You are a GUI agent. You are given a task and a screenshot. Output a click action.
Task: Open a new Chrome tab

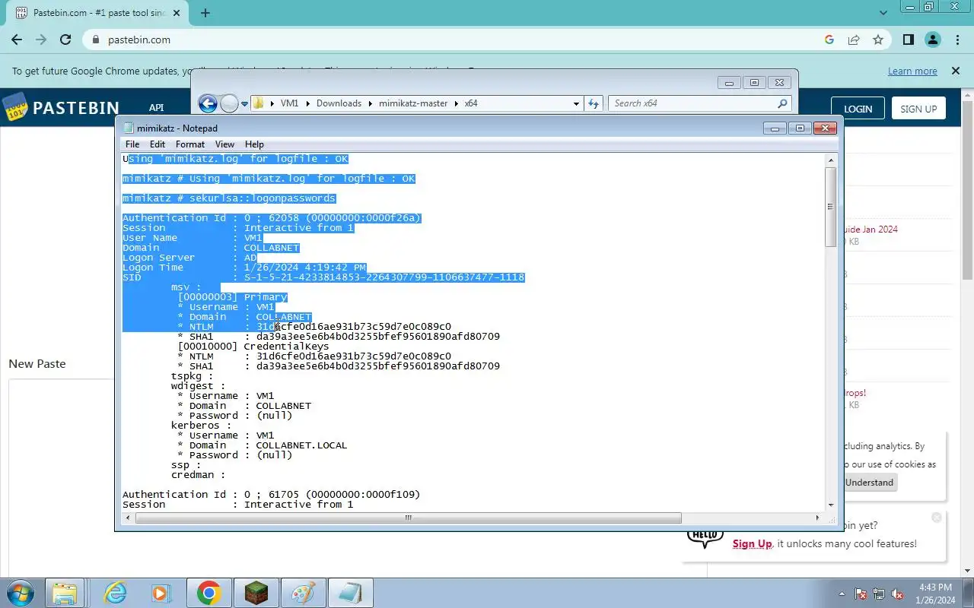[x=205, y=13]
